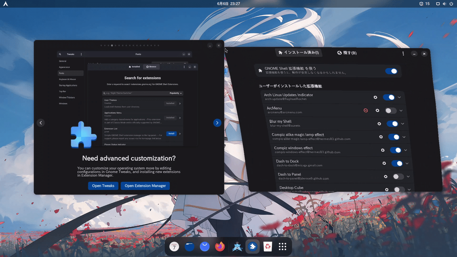
Task: Open settings gear for Blur my Shell
Action: click(x=379, y=124)
